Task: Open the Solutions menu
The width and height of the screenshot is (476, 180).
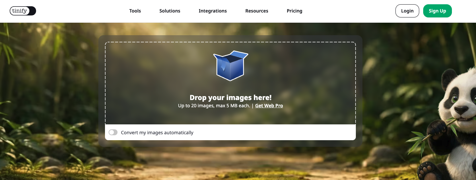Action: point(170,11)
